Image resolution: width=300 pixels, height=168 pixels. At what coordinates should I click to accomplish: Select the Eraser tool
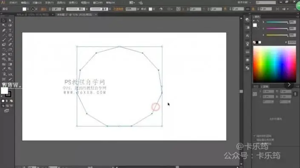(10, 44)
